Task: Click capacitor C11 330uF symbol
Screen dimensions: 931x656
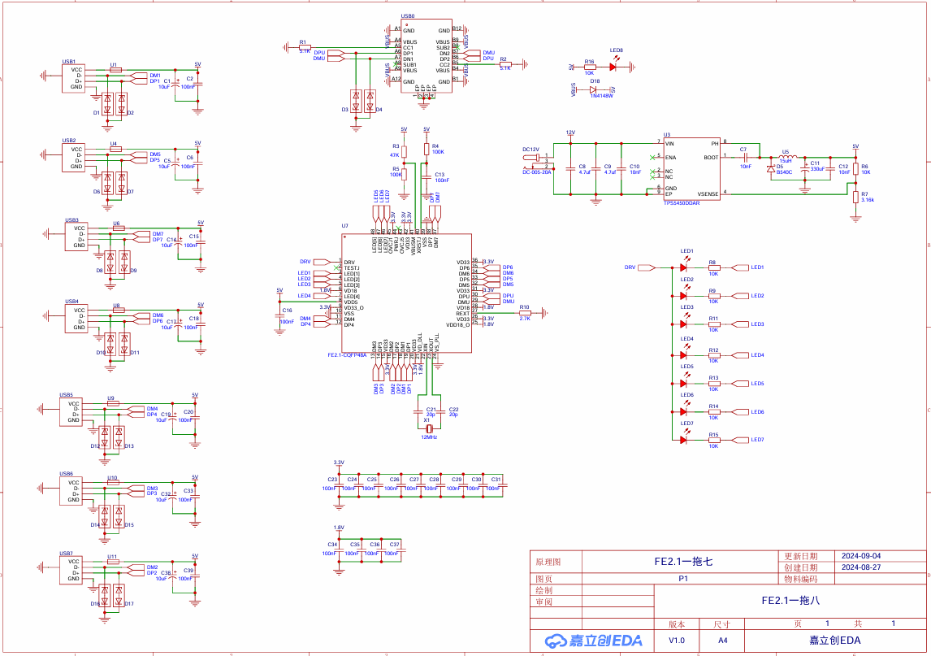Action: coord(805,169)
